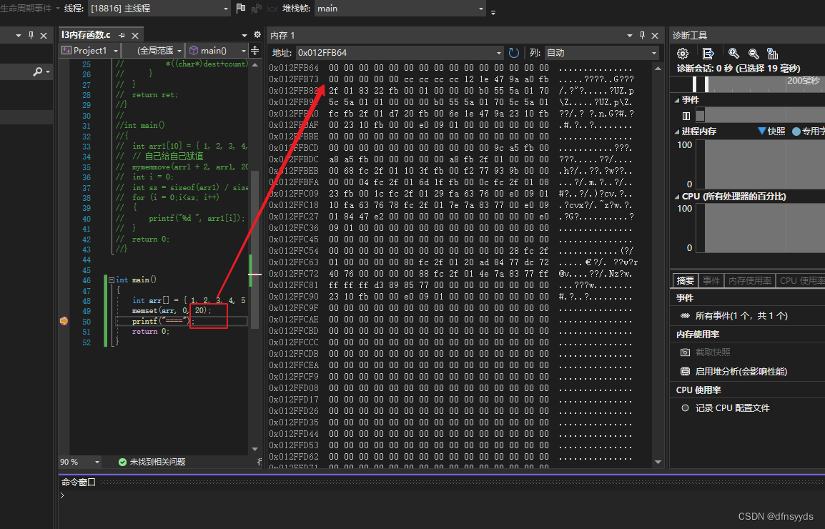This screenshot has width=825, height=529.
Task: Click the 生命周期事件 toolbar label
Action: pos(26,9)
